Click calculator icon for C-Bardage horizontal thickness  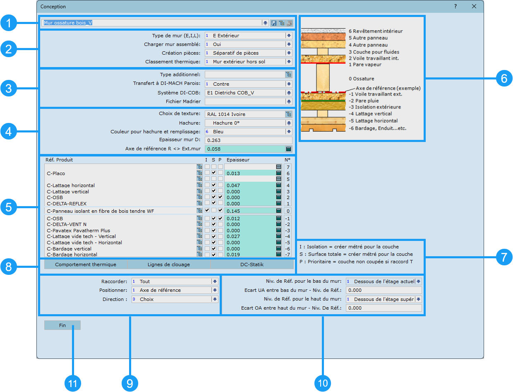point(279,255)
